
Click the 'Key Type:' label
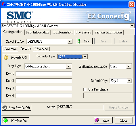pos(15,66)
